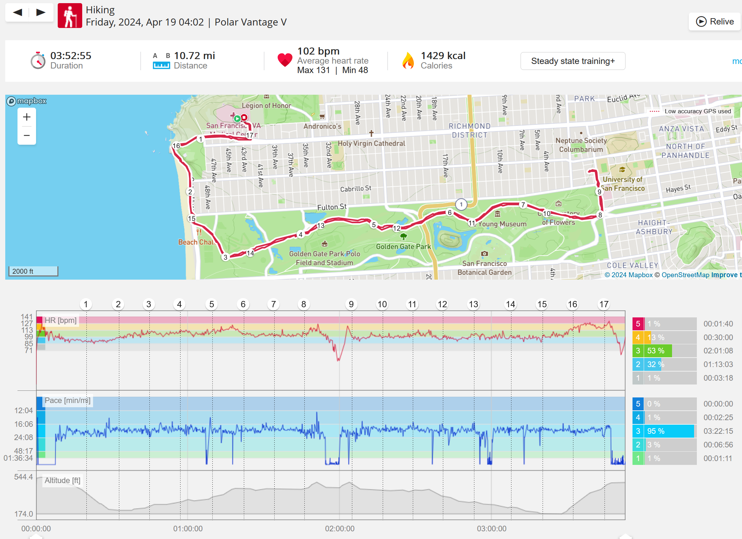Click the HR [bpm] chart label
Viewport: 742px width, 539px height.
(61, 320)
